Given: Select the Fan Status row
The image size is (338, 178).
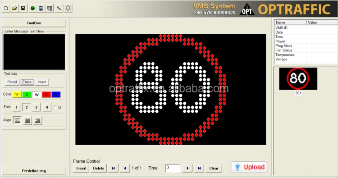Looking at the screenshot, I should [306, 50].
